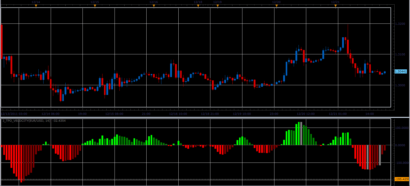This screenshot has height=186, width=410.
Task: Click the 12/13/2011 03:00 time label
Action: (14, 114)
